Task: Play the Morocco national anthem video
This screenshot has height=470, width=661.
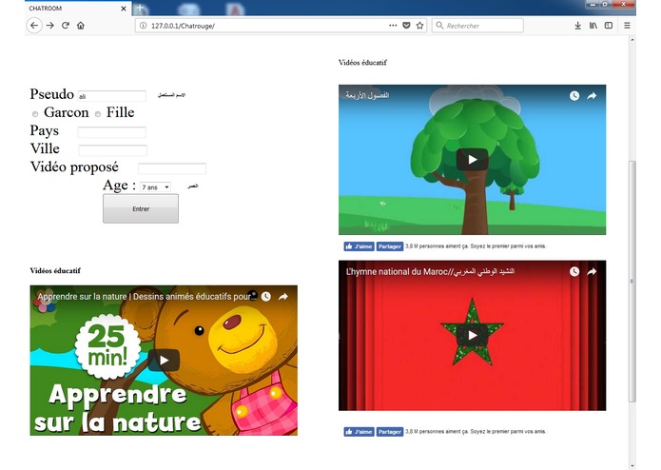Action: pos(472,335)
